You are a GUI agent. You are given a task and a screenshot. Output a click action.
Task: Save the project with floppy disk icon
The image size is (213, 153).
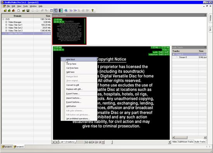[28, 10]
